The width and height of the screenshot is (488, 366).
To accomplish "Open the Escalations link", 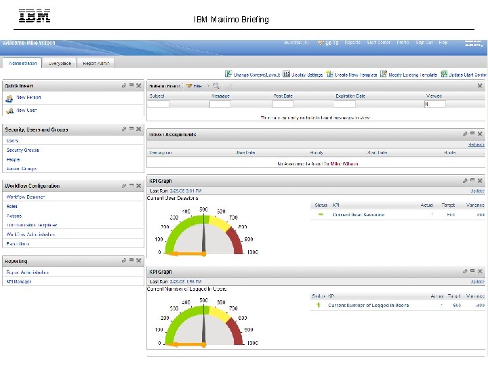I will click(18, 244).
